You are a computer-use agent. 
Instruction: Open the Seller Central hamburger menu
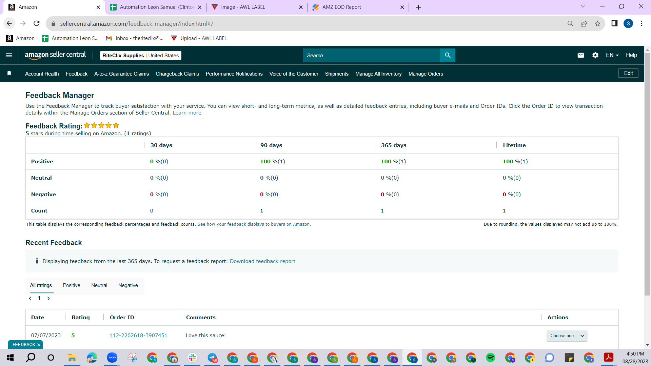click(x=9, y=55)
